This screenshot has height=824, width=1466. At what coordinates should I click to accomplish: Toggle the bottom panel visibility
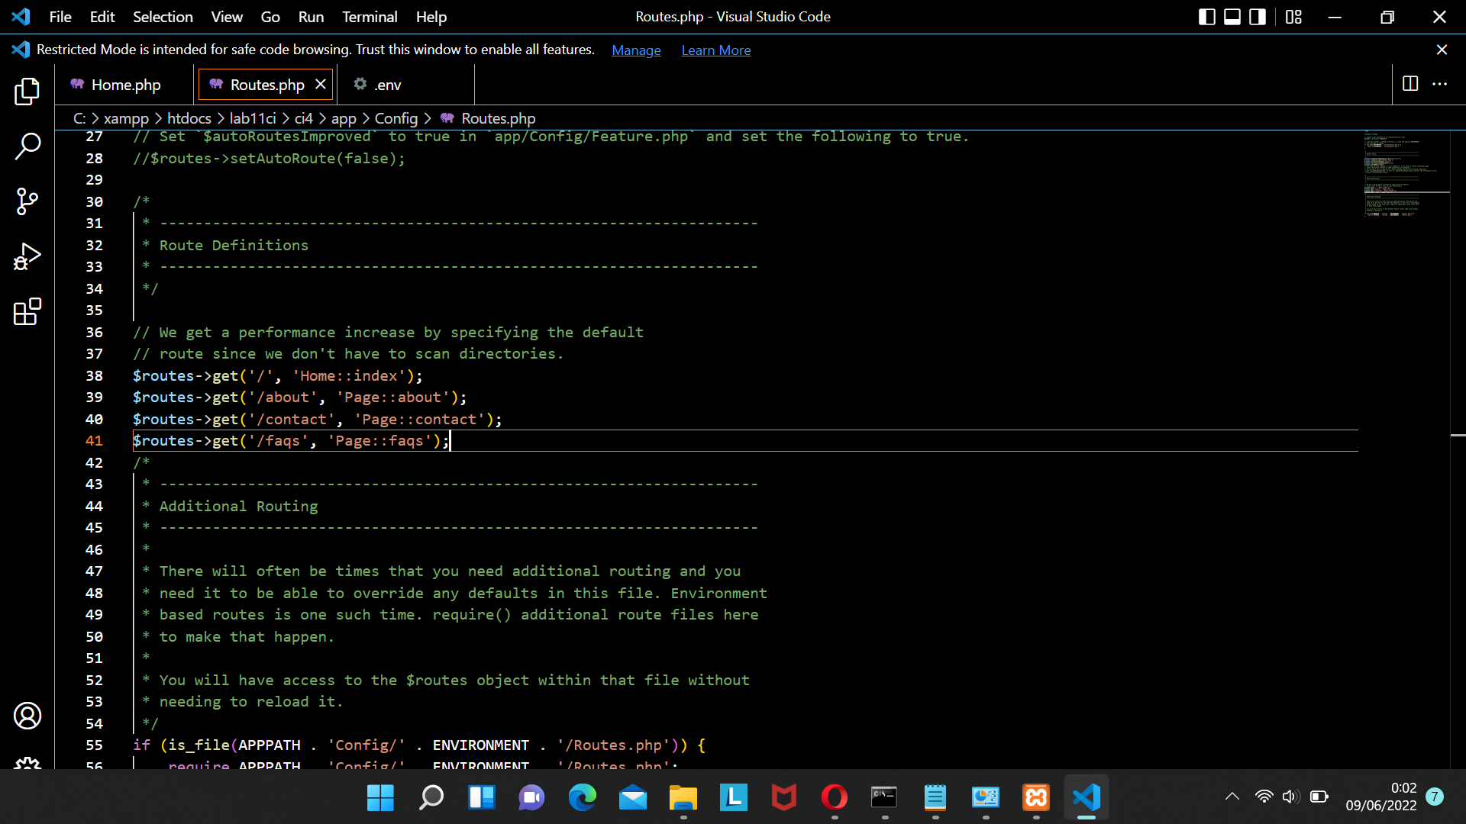tap(1232, 16)
